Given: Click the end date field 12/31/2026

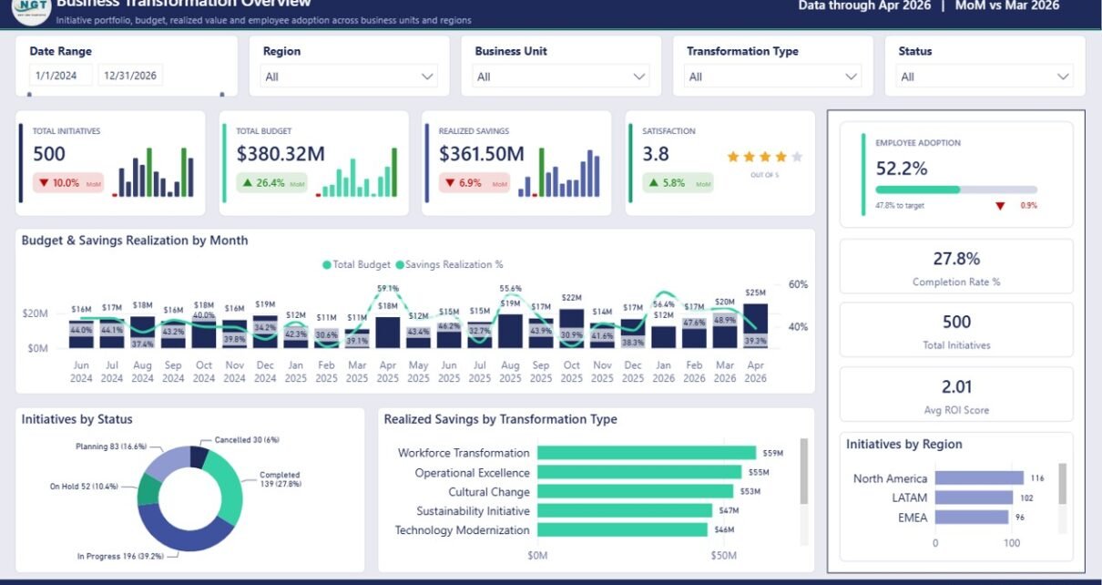Looking at the screenshot, I should pyautogui.click(x=130, y=75).
